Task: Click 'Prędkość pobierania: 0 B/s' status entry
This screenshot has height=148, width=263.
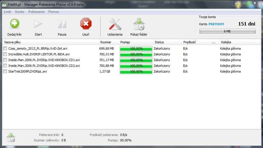Action: coord(108,135)
